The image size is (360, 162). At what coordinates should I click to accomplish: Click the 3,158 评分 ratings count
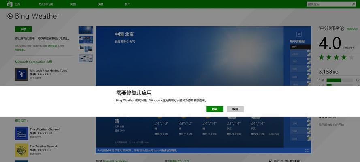328,72
